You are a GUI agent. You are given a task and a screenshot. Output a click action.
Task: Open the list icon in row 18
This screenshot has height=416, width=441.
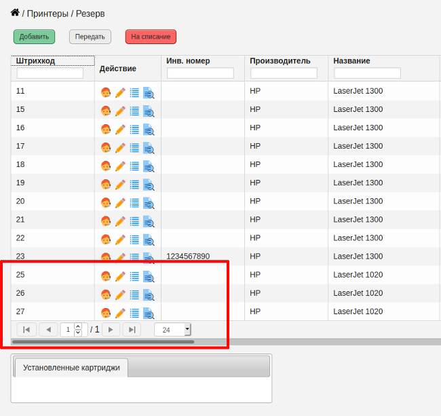pyautogui.click(x=134, y=166)
